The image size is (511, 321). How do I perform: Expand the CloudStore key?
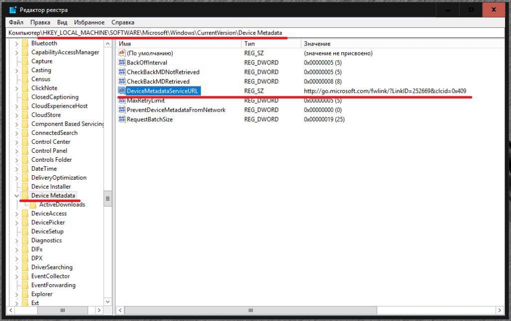click(16, 115)
